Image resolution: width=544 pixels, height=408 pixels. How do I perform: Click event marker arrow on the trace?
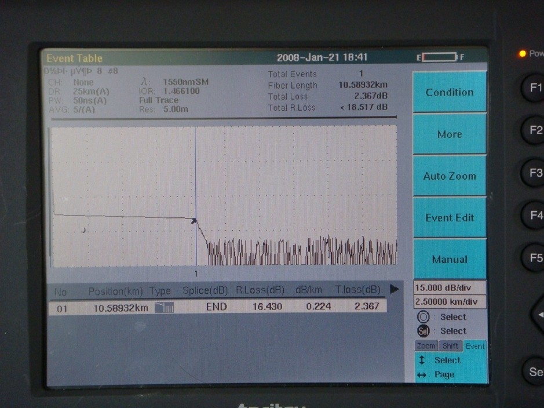pyautogui.click(x=194, y=221)
